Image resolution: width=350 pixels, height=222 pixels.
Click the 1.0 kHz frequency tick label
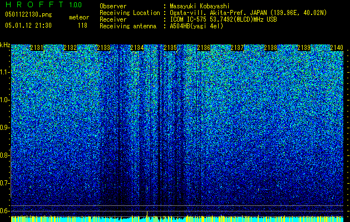[x=5, y=100]
